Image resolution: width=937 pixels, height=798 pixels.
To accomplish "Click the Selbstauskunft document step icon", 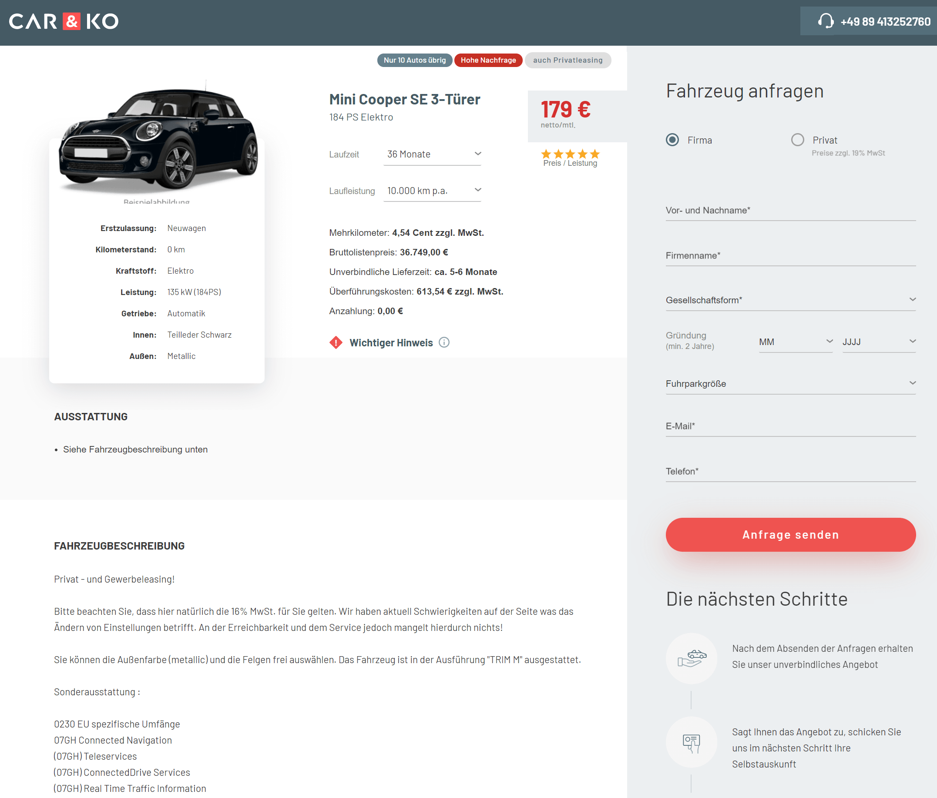I will point(691,742).
